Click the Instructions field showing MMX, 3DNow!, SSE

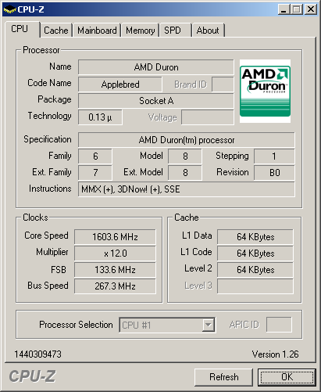tap(187, 189)
